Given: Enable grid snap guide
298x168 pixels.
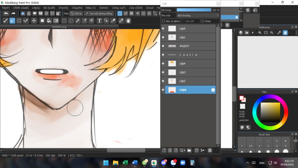Looking at the screenshot, I should tap(132, 13).
